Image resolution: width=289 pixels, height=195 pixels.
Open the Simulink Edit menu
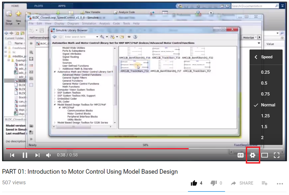(x=39, y=23)
